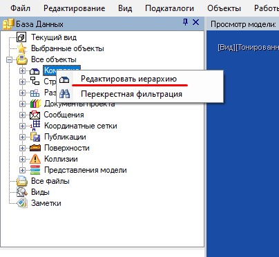Viewport: 279px width, 257px height.
Task: Click the Просмотр модели panel title
Action: tap(243, 24)
